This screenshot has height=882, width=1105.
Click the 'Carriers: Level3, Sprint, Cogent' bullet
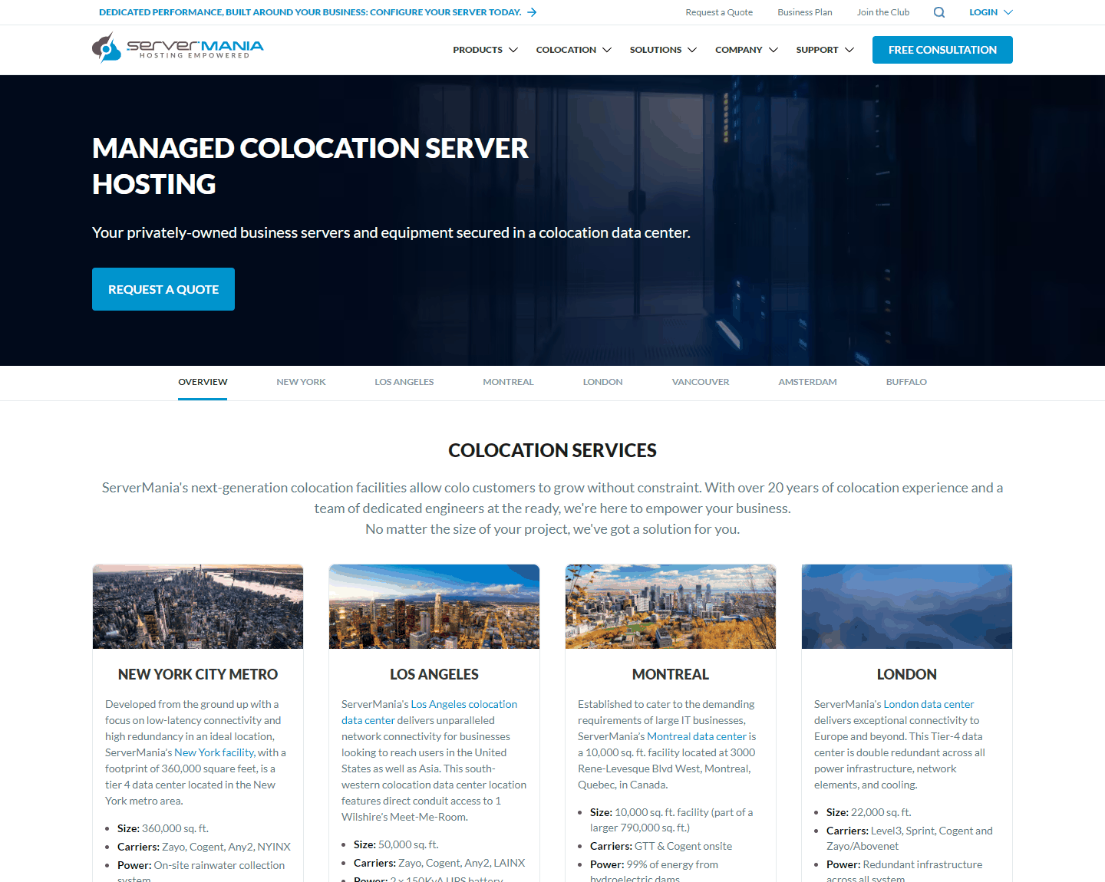click(909, 838)
